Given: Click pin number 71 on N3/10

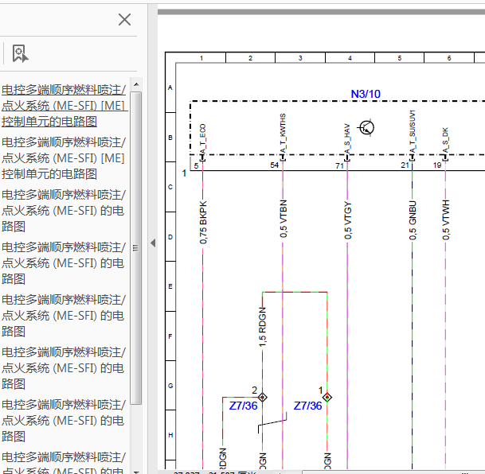Looking at the screenshot, I should [x=339, y=166].
